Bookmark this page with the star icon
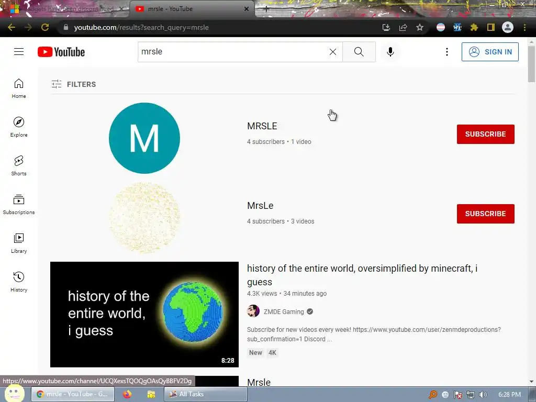 tap(420, 27)
